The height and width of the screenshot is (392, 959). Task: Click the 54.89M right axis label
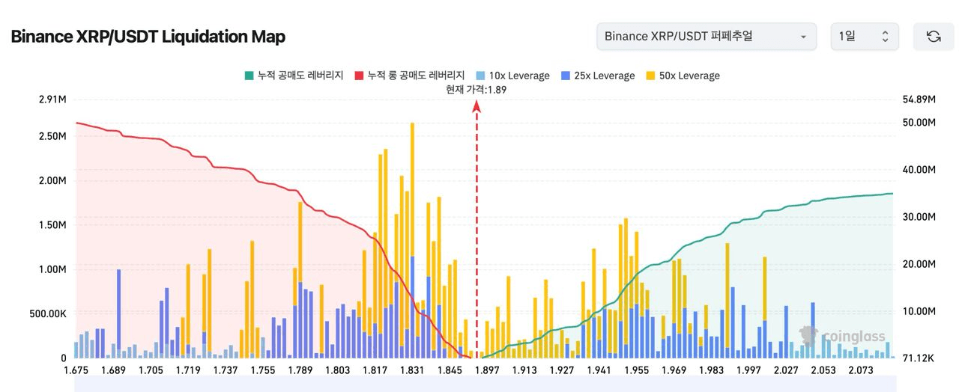pos(919,99)
